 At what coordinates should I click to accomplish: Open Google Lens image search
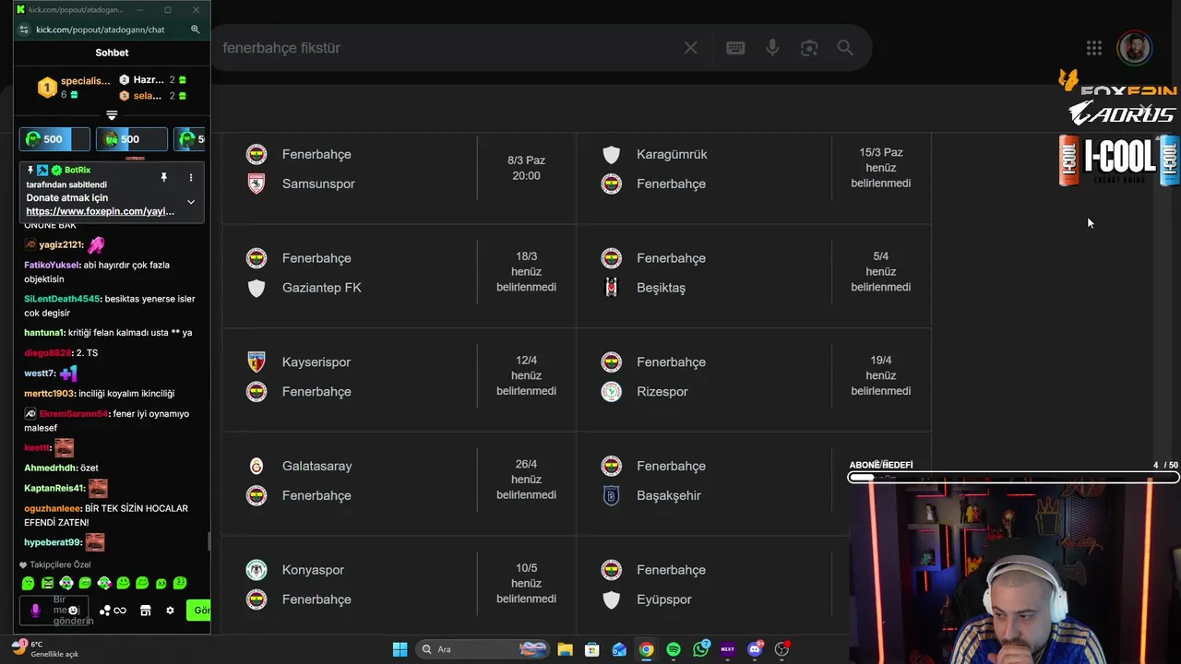[809, 48]
